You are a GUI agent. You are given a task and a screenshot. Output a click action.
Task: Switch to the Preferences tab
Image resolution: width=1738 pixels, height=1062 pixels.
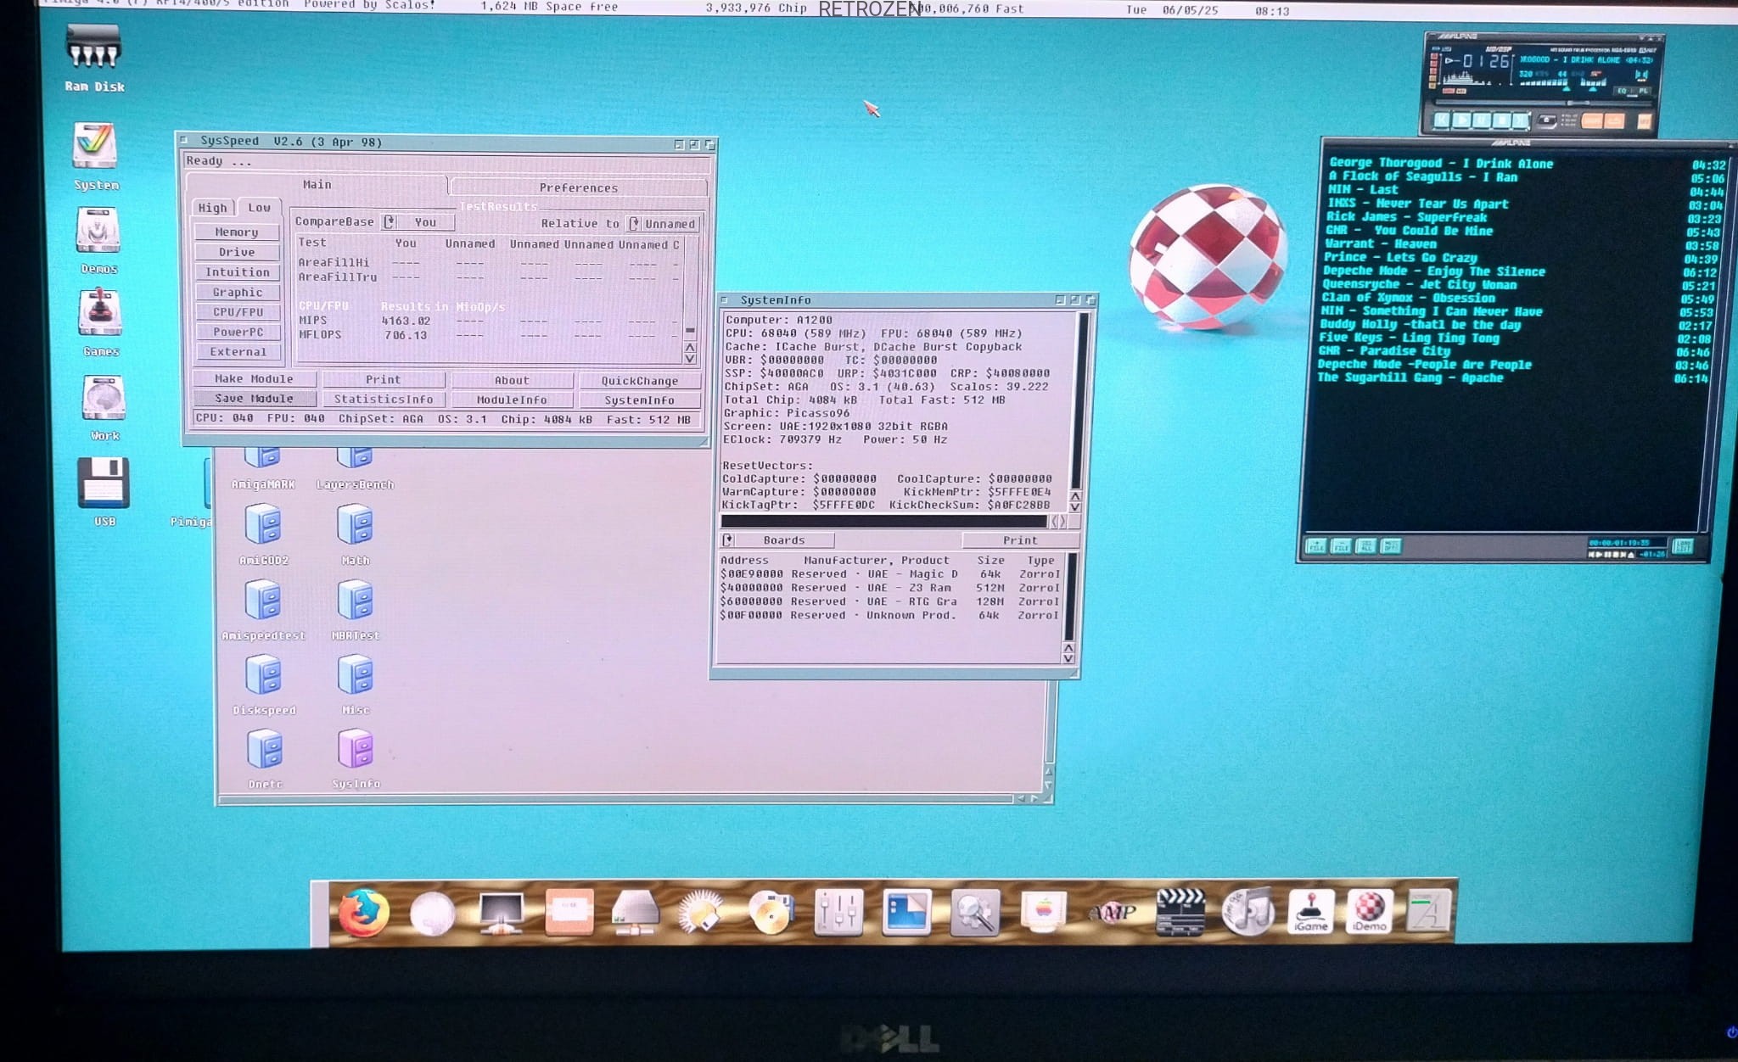578,187
